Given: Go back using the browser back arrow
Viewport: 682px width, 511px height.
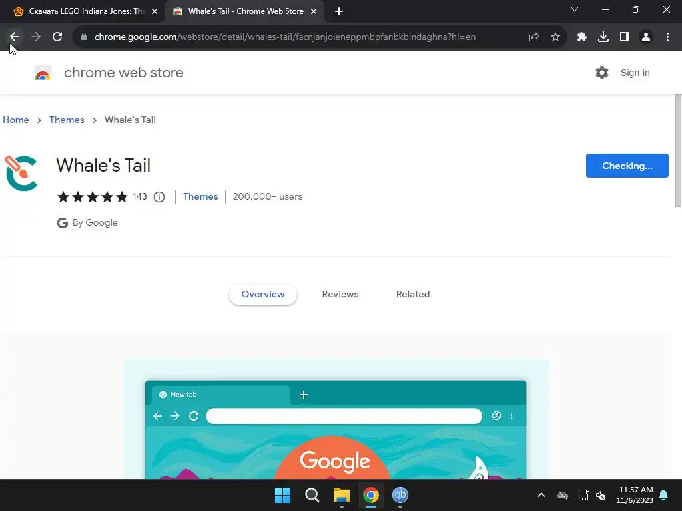Looking at the screenshot, I should [x=15, y=37].
